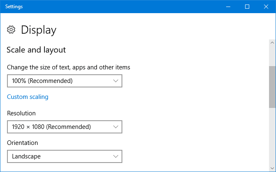Click the Scale and layout section heading
The image size is (276, 172).
[36, 50]
